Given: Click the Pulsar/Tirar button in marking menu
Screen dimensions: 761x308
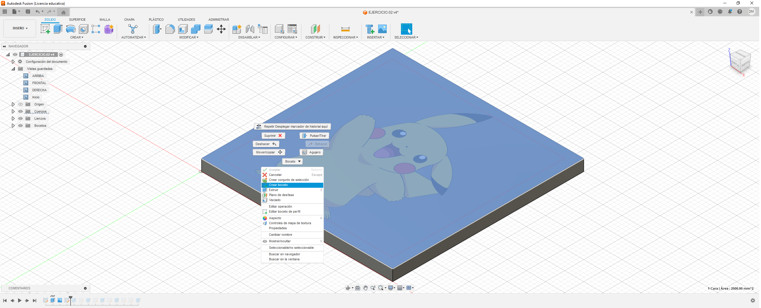Looking at the screenshot, I should tap(314, 136).
